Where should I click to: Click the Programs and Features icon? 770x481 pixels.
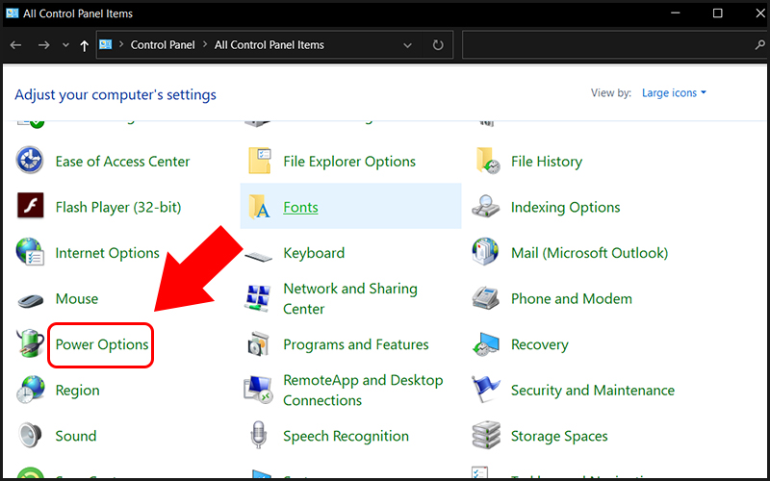[258, 344]
